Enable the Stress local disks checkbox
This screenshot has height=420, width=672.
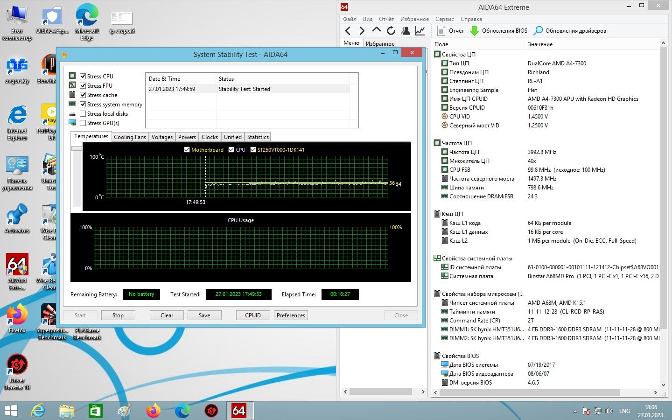83,114
